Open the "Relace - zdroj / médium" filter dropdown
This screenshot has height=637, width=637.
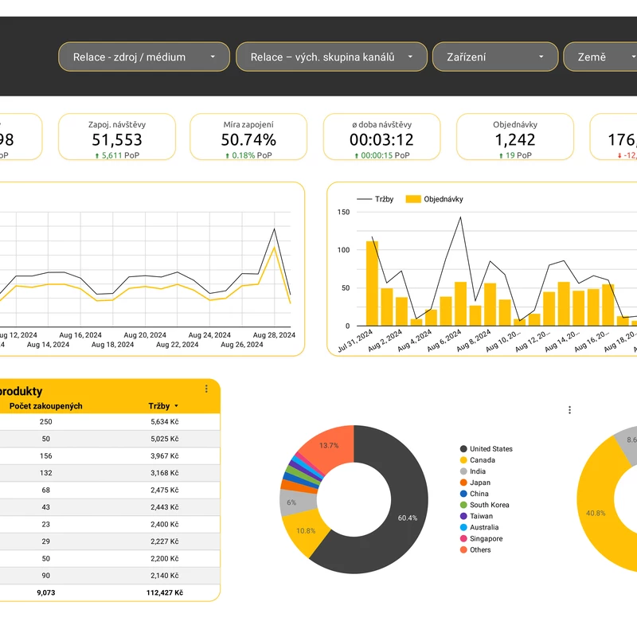click(x=144, y=57)
